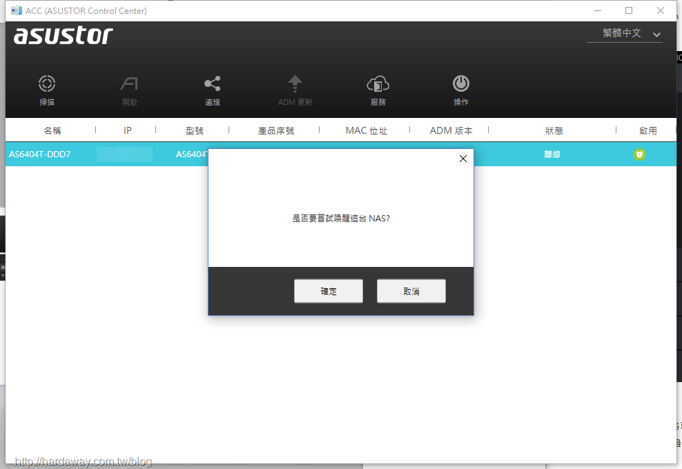Screen dimensions: 682x469
Task: Click the ACC app icon in title bar
Action: coord(16,10)
